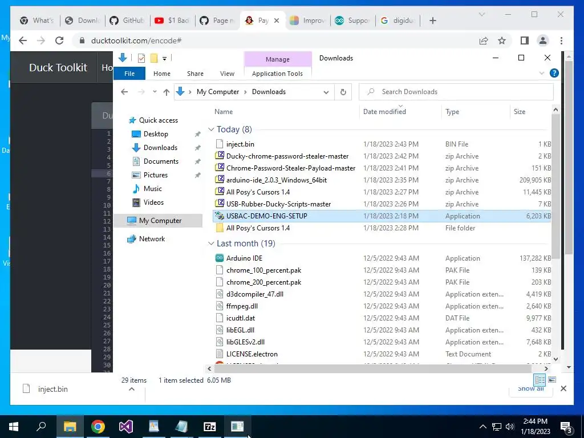Bookmark this page with star icon
584x438 pixels.
(x=502, y=40)
